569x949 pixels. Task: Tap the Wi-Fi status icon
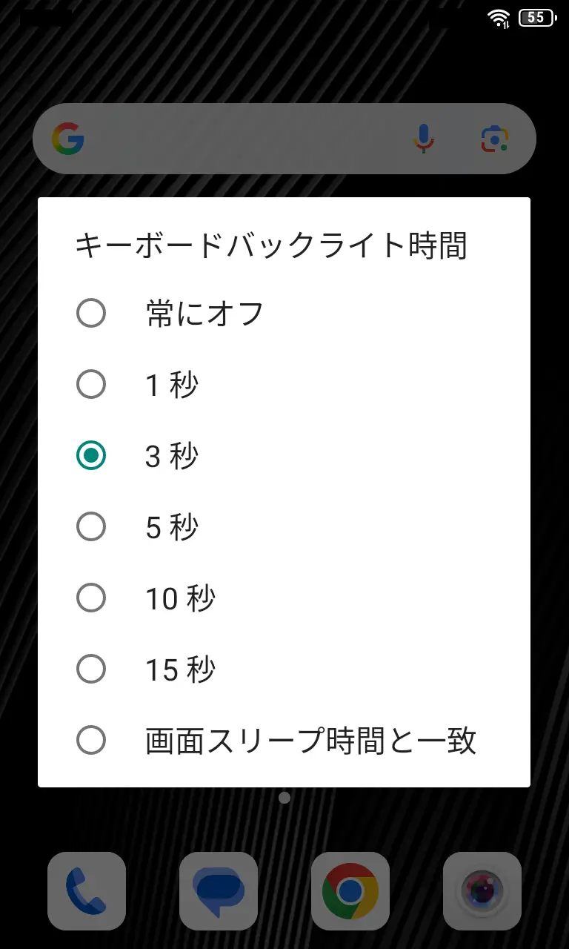[x=500, y=18]
